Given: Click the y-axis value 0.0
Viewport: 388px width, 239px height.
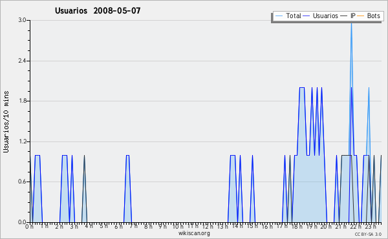Looking at the screenshot, I should click(22, 222).
